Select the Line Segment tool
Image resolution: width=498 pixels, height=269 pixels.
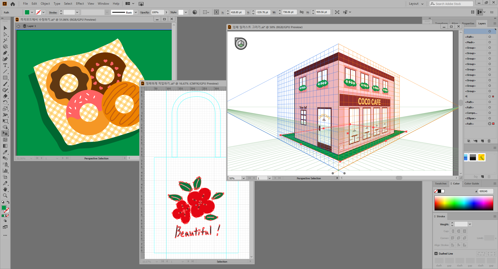point(5,71)
